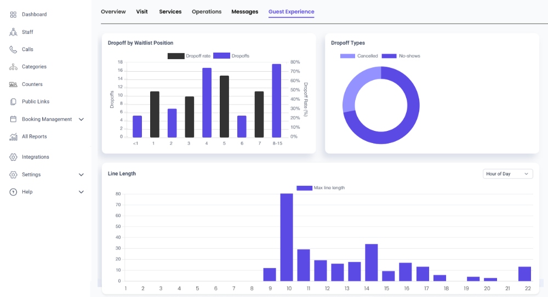Toggle the Cancelled legend swatch

347,56
